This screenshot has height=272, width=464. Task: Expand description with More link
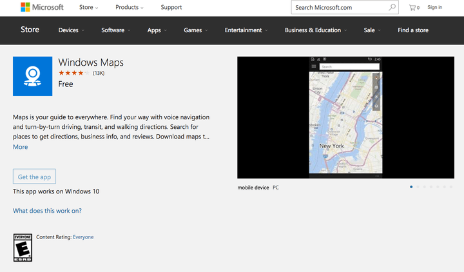[x=21, y=147]
